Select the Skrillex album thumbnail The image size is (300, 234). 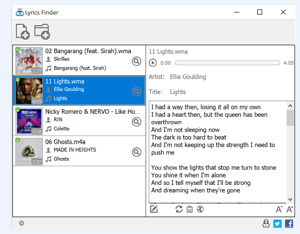pyautogui.click(x=29, y=61)
